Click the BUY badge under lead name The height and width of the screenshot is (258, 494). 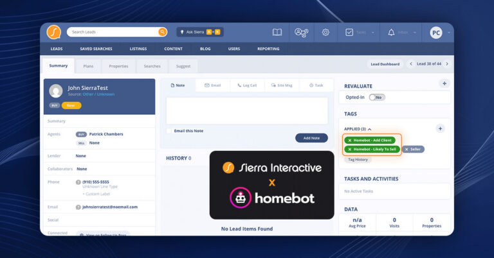pos(55,106)
